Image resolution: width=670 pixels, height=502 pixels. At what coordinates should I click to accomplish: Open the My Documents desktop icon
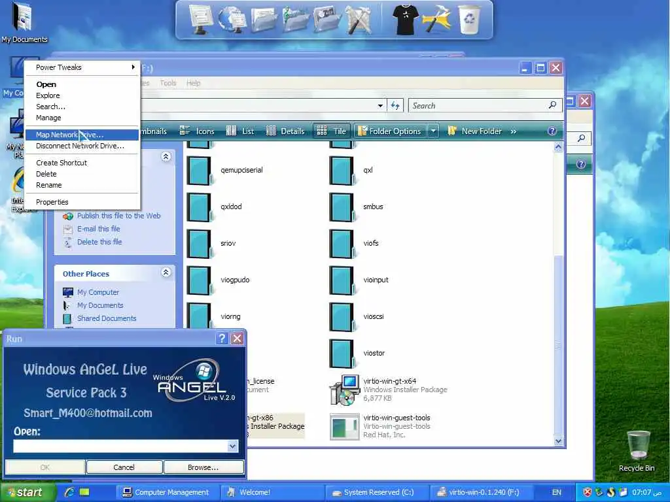[24, 22]
